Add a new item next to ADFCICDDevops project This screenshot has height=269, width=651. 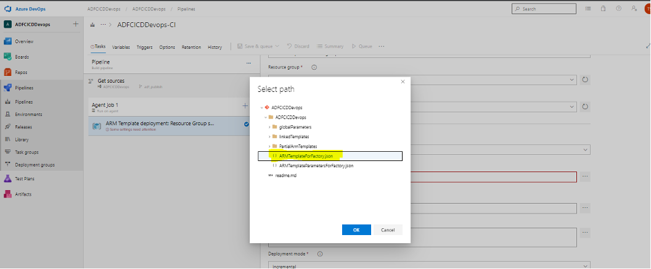(x=76, y=24)
